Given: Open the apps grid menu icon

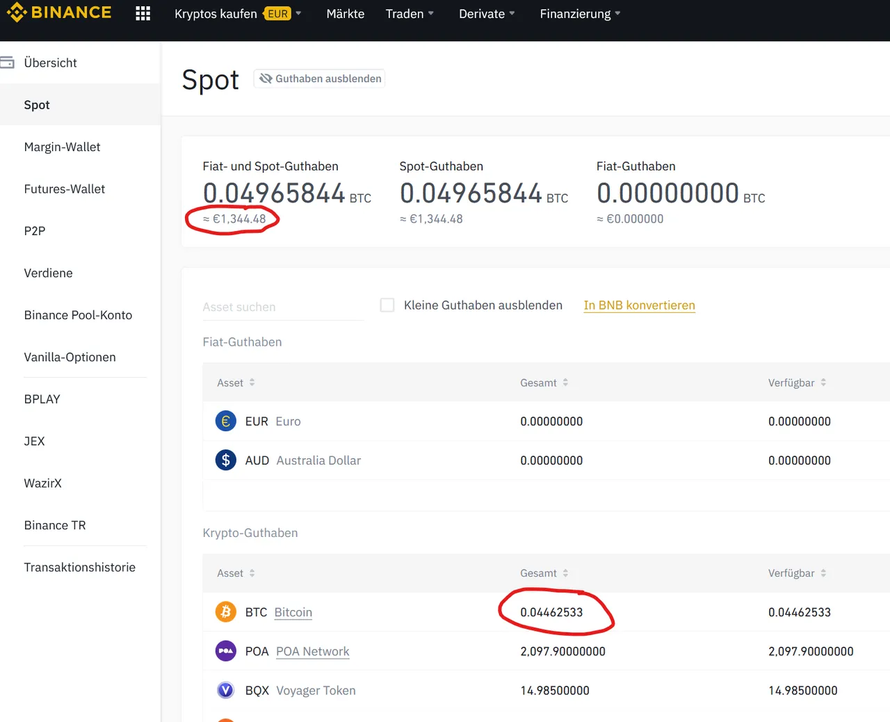Looking at the screenshot, I should click(x=143, y=13).
